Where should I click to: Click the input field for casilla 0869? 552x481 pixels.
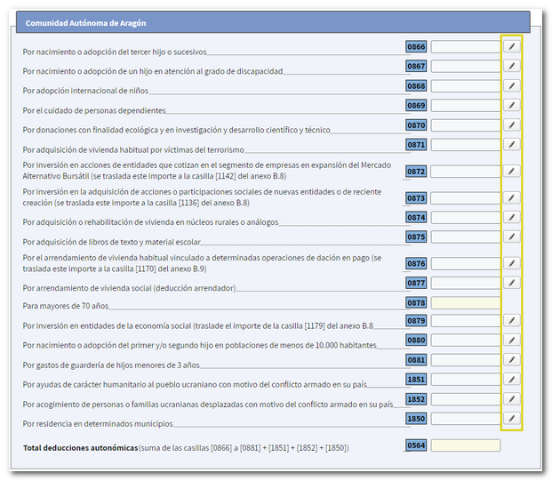pyautogui.click(x=465, y=106)
